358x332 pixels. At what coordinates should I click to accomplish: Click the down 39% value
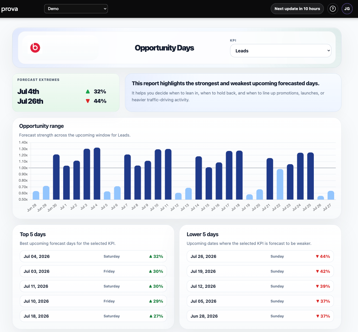[x=323, y=286]
